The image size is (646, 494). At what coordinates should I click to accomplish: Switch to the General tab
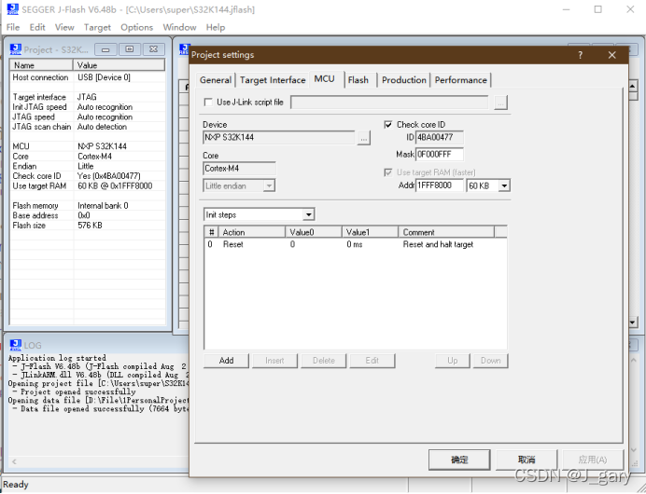(x=216, y=80)
